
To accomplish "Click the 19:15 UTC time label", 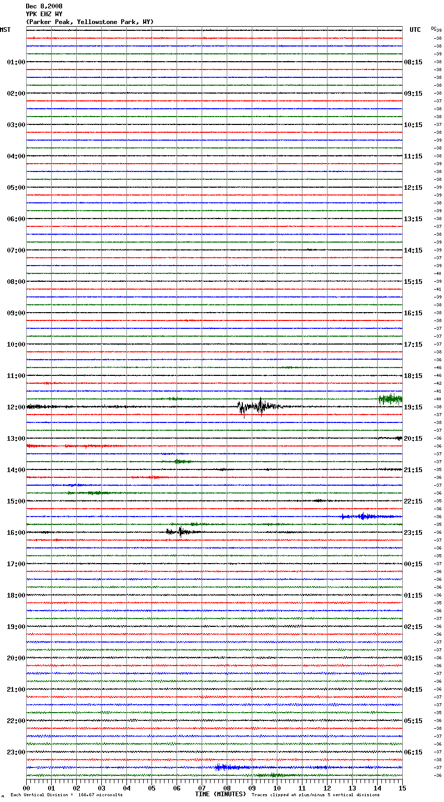I will pos(413,407).
